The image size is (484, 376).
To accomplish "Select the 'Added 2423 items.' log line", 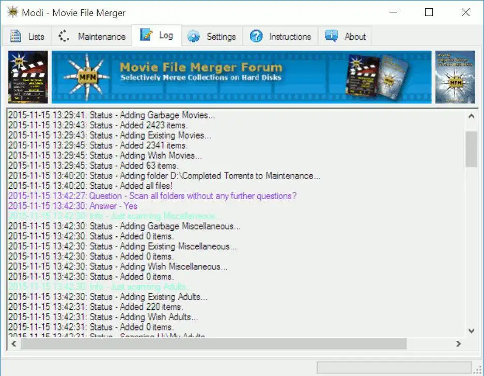I will [x=98, y=125].
